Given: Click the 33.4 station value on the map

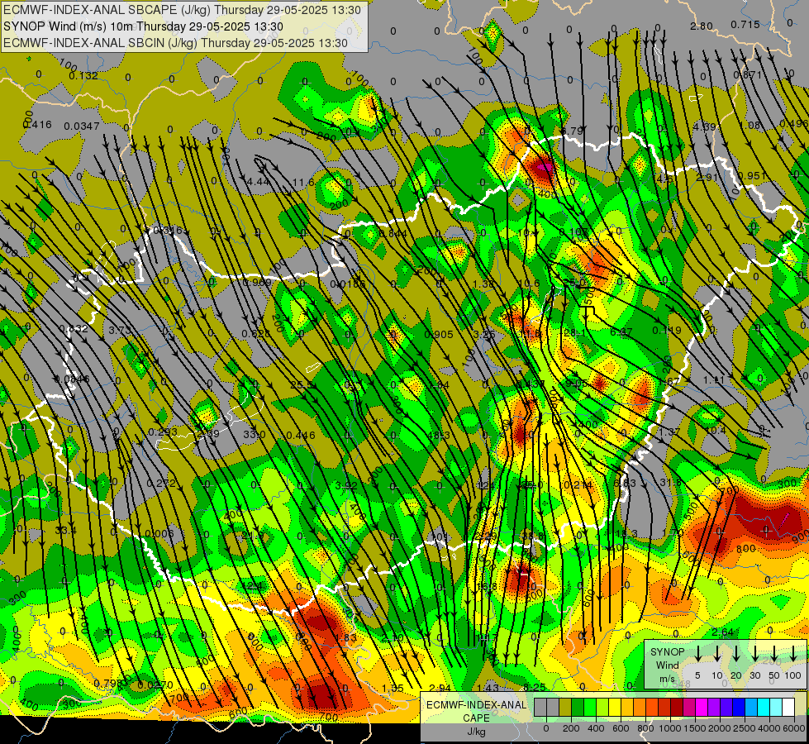Looking at the screenshot, I should pos(65,530).
